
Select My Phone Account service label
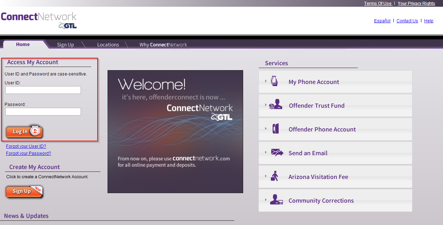[314, 82]
